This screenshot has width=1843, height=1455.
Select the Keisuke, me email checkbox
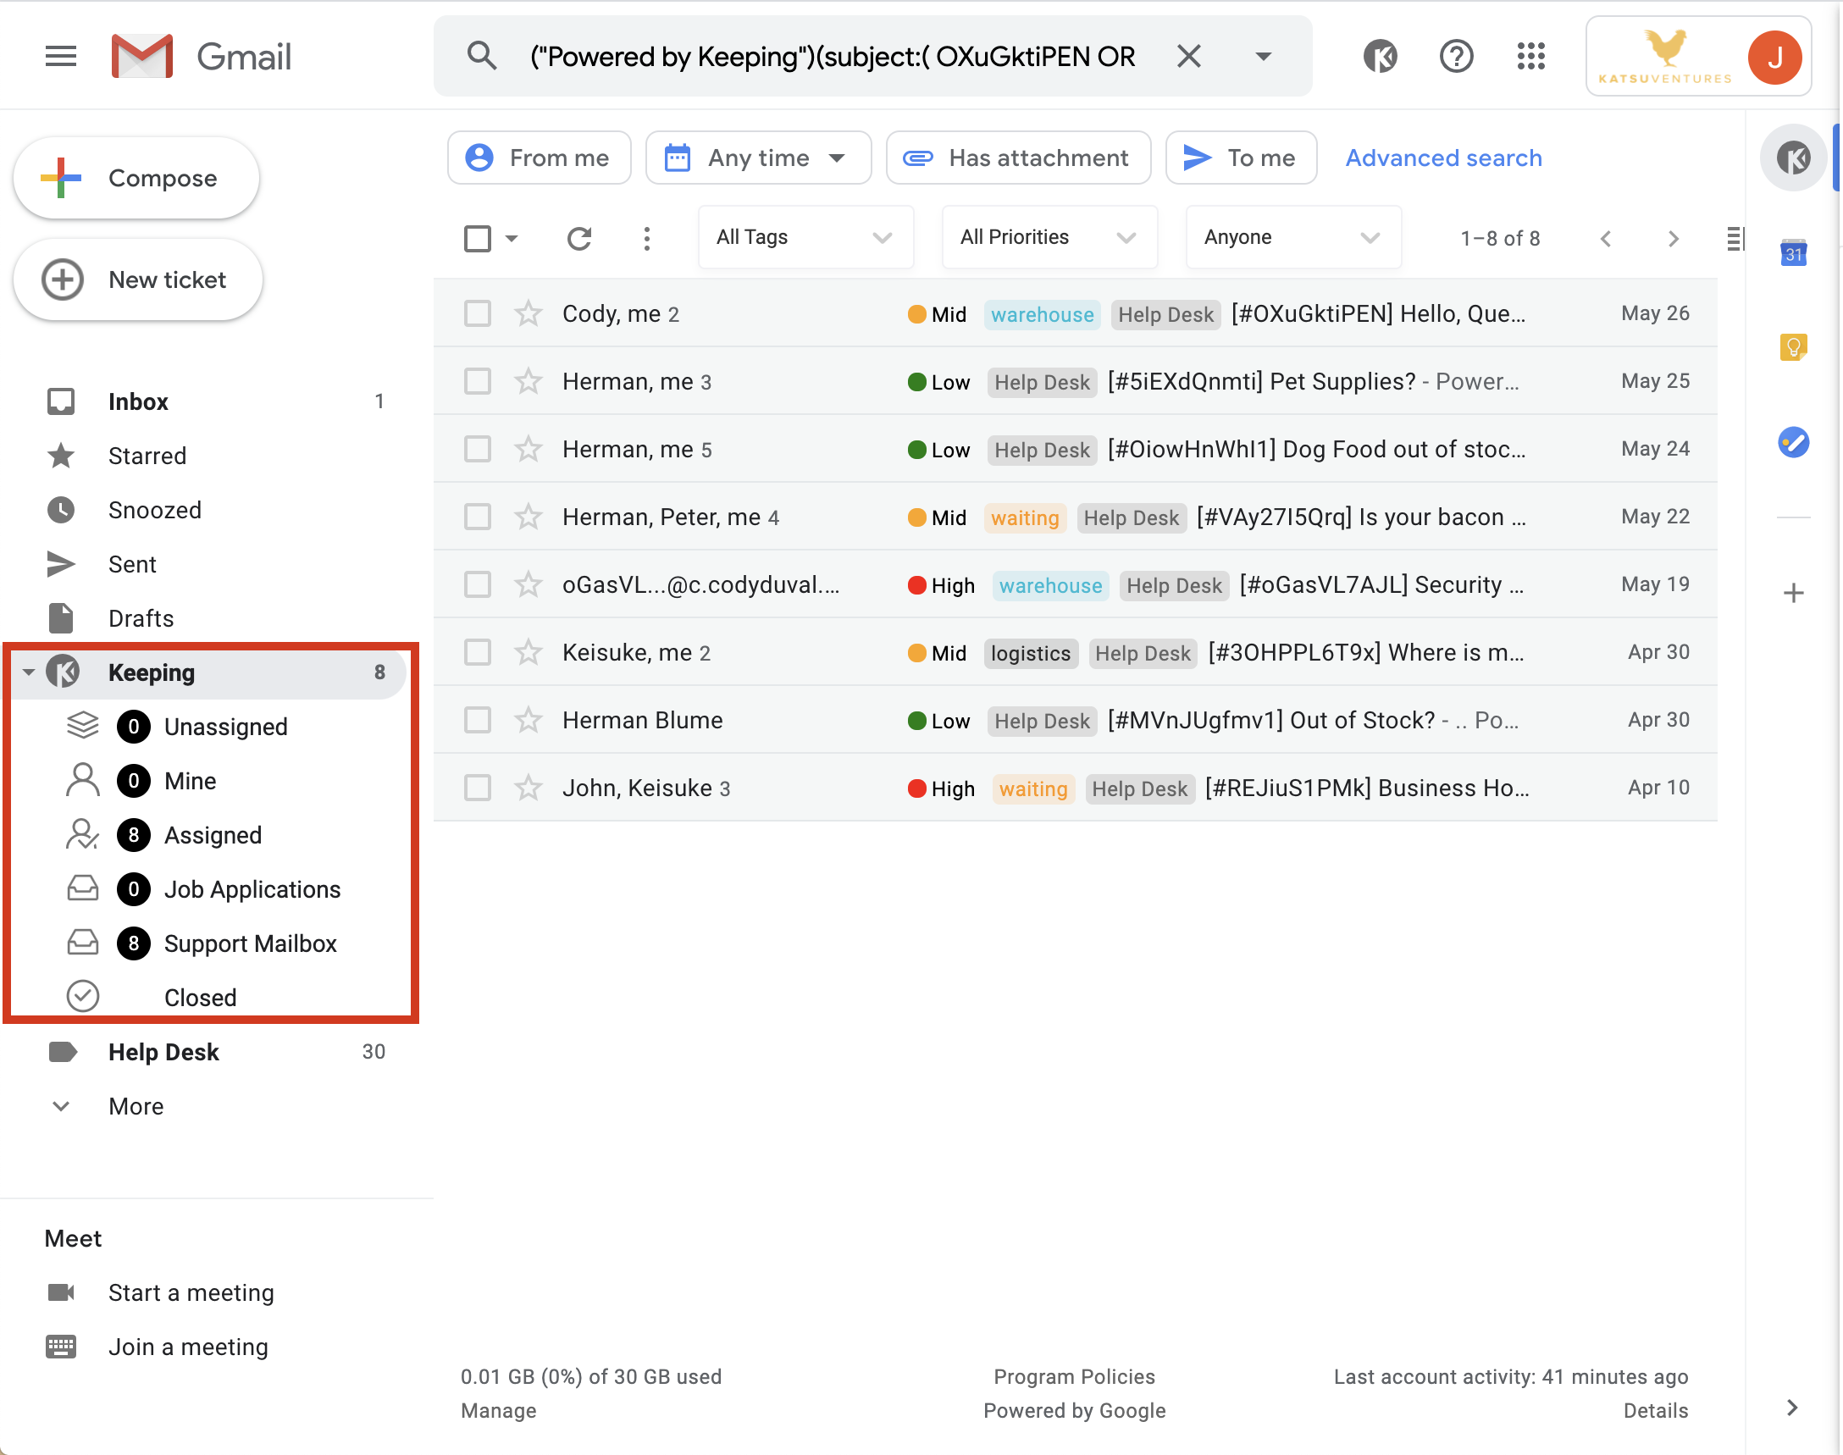pos(477,652)
